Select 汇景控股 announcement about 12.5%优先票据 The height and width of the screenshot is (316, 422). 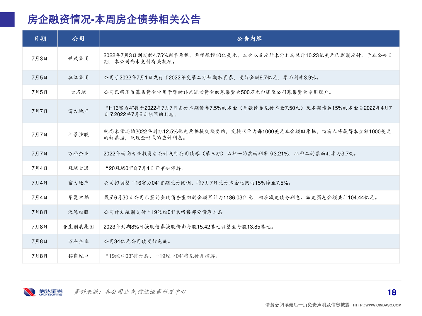tap(248, 135)
